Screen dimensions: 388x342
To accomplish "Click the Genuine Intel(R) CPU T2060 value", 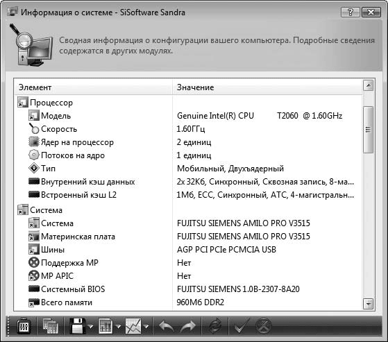I will [260, 116].
